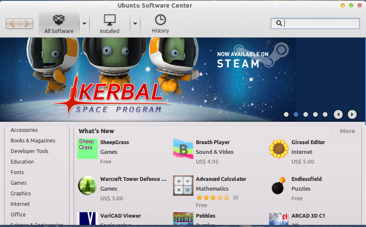
Task: Open the Graphics category
Action: tap(21, 194)
